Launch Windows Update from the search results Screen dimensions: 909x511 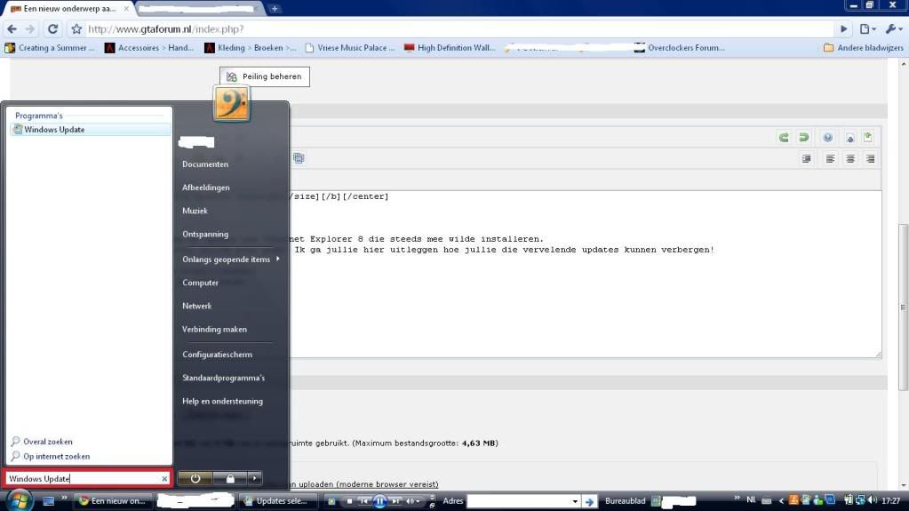tap(90, 130)
